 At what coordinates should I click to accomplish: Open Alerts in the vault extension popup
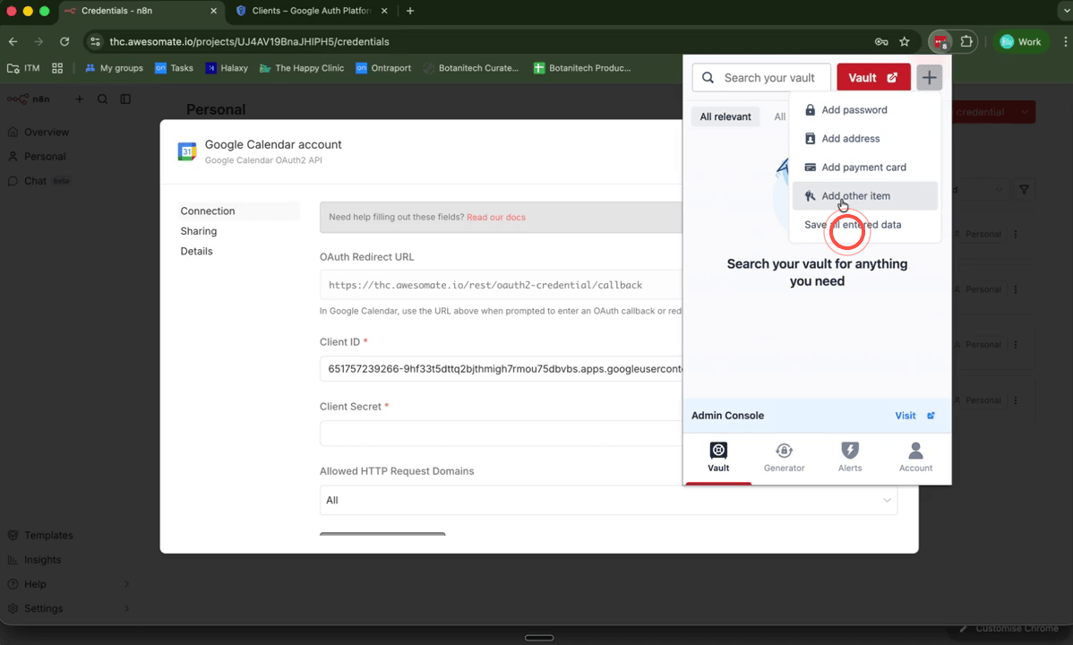point(849,457)
